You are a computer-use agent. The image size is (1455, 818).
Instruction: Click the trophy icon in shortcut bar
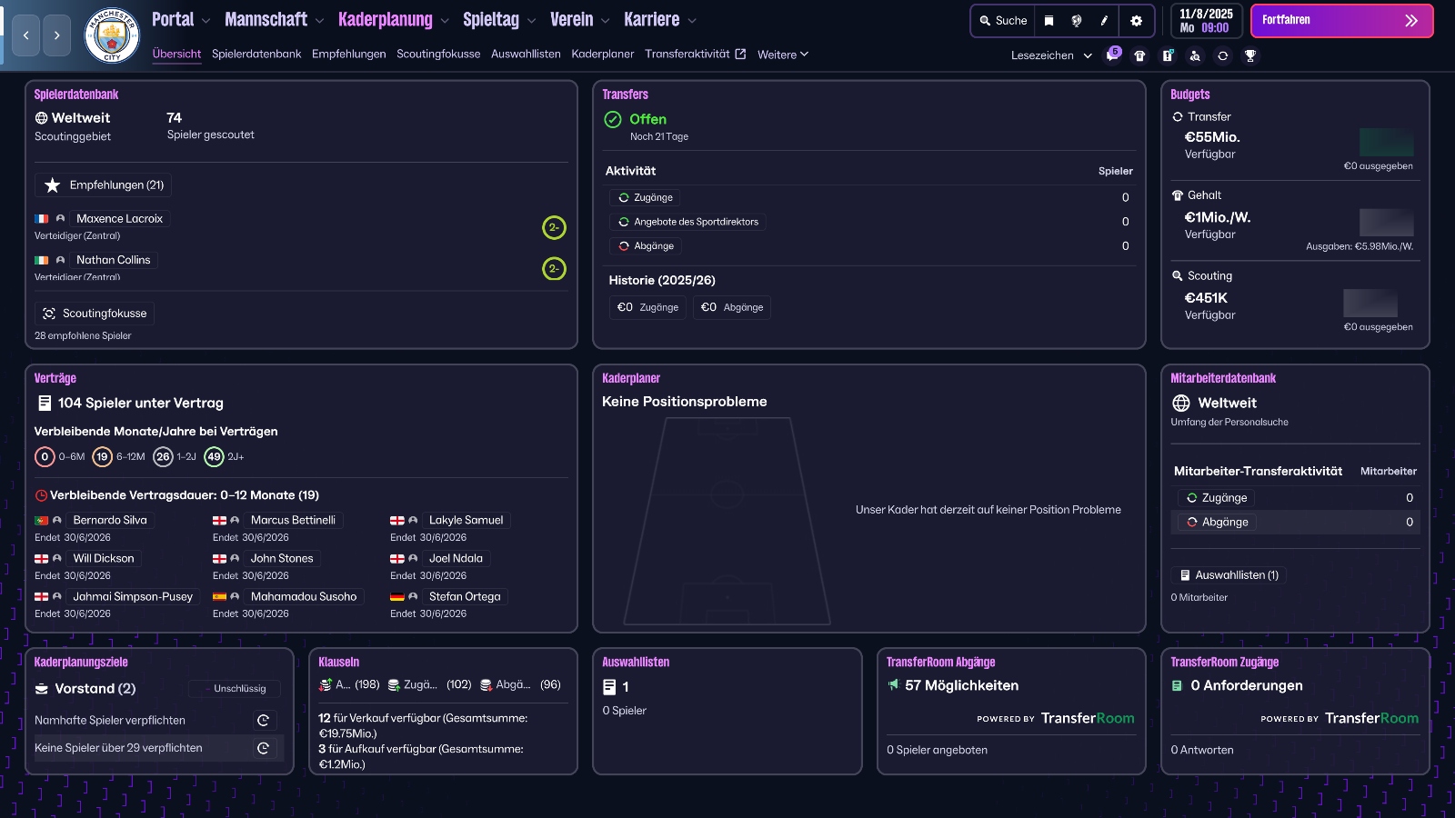pyautogui.click(x=1250, y=55)
